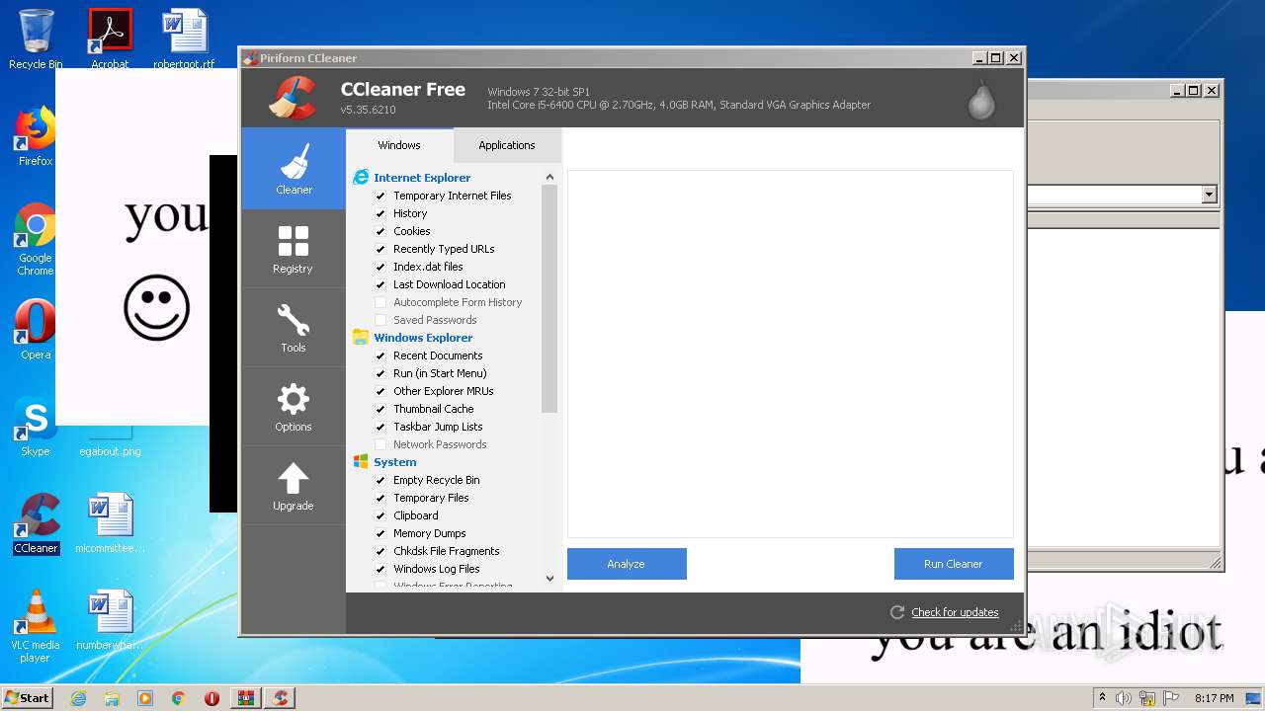Open Recycle Bin desktop icon
The width and height of the screenshot is (1265, 711).
coord(36,40)
